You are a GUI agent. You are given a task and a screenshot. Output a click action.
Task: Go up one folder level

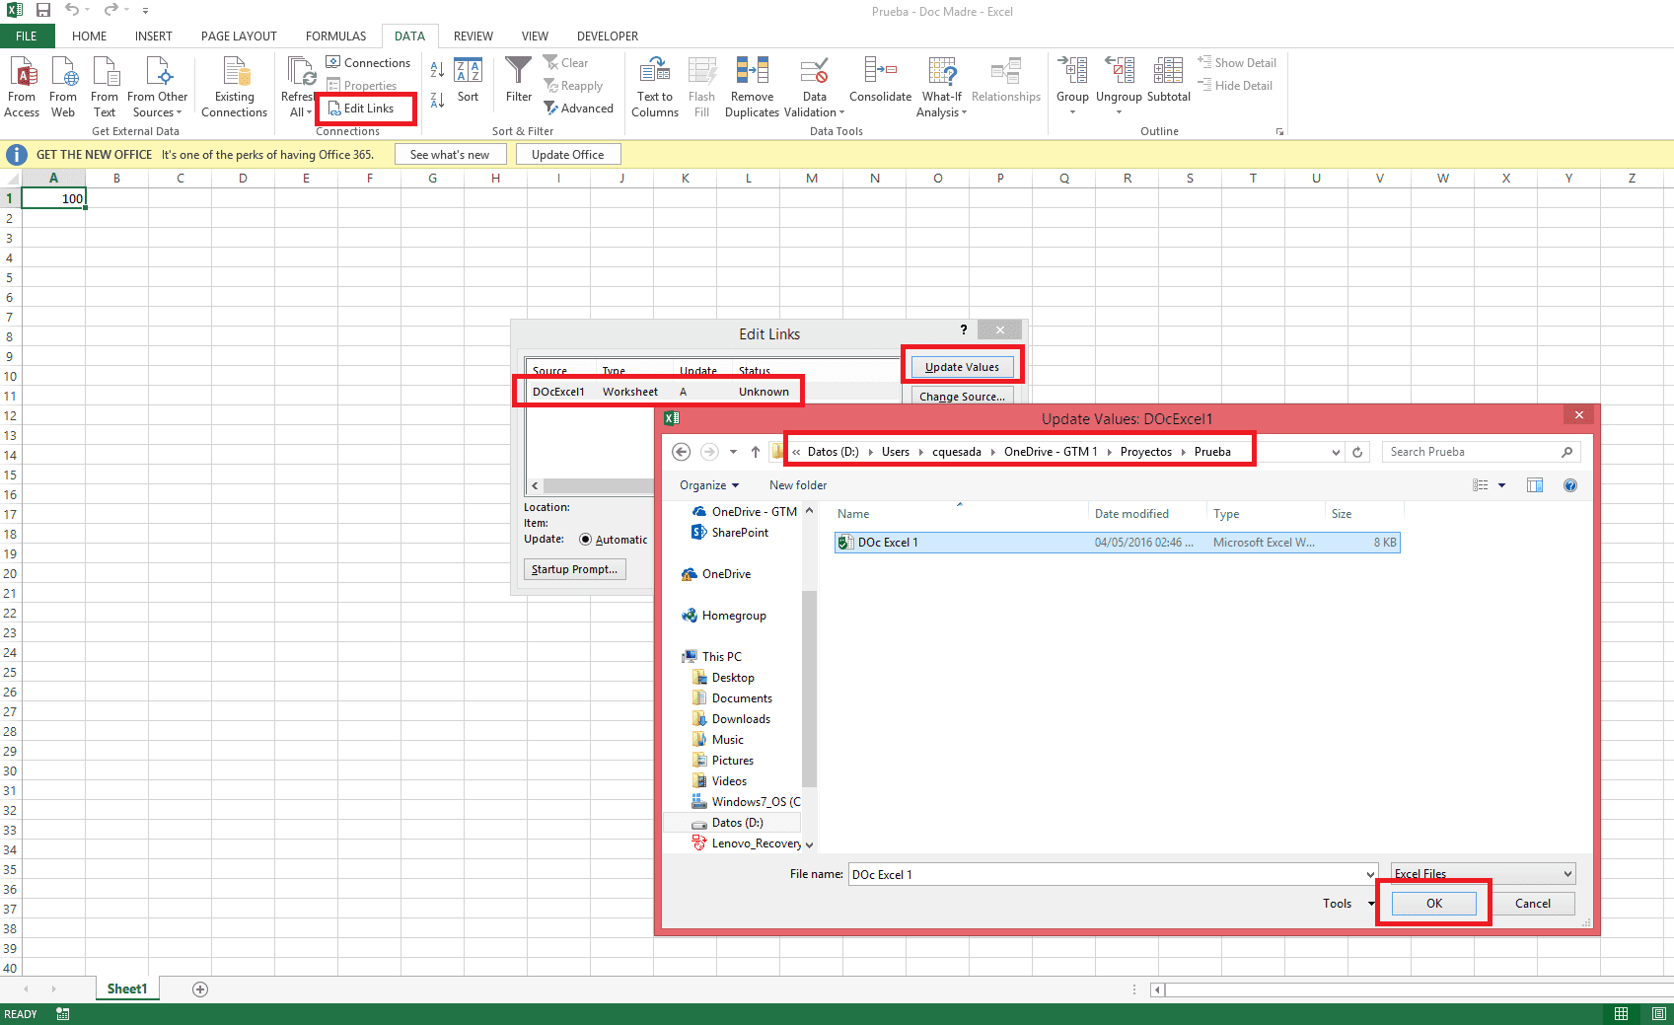point(755,452)
